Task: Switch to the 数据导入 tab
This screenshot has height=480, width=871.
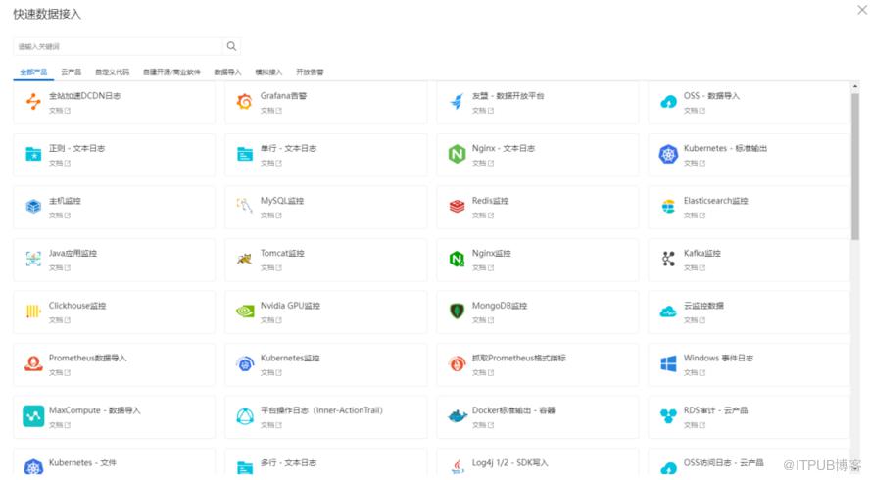Action: coord(227,72)
